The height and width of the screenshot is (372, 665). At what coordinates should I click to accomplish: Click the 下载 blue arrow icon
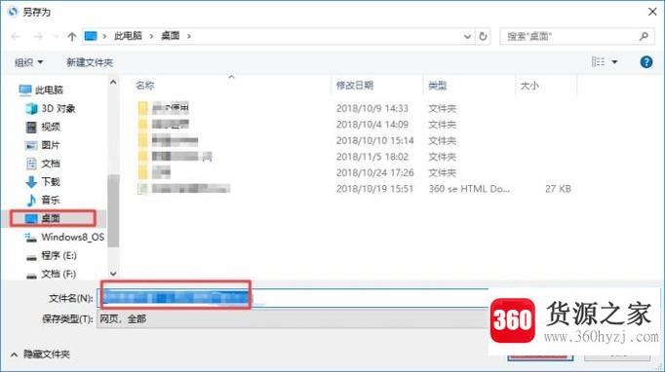(31, 182)
